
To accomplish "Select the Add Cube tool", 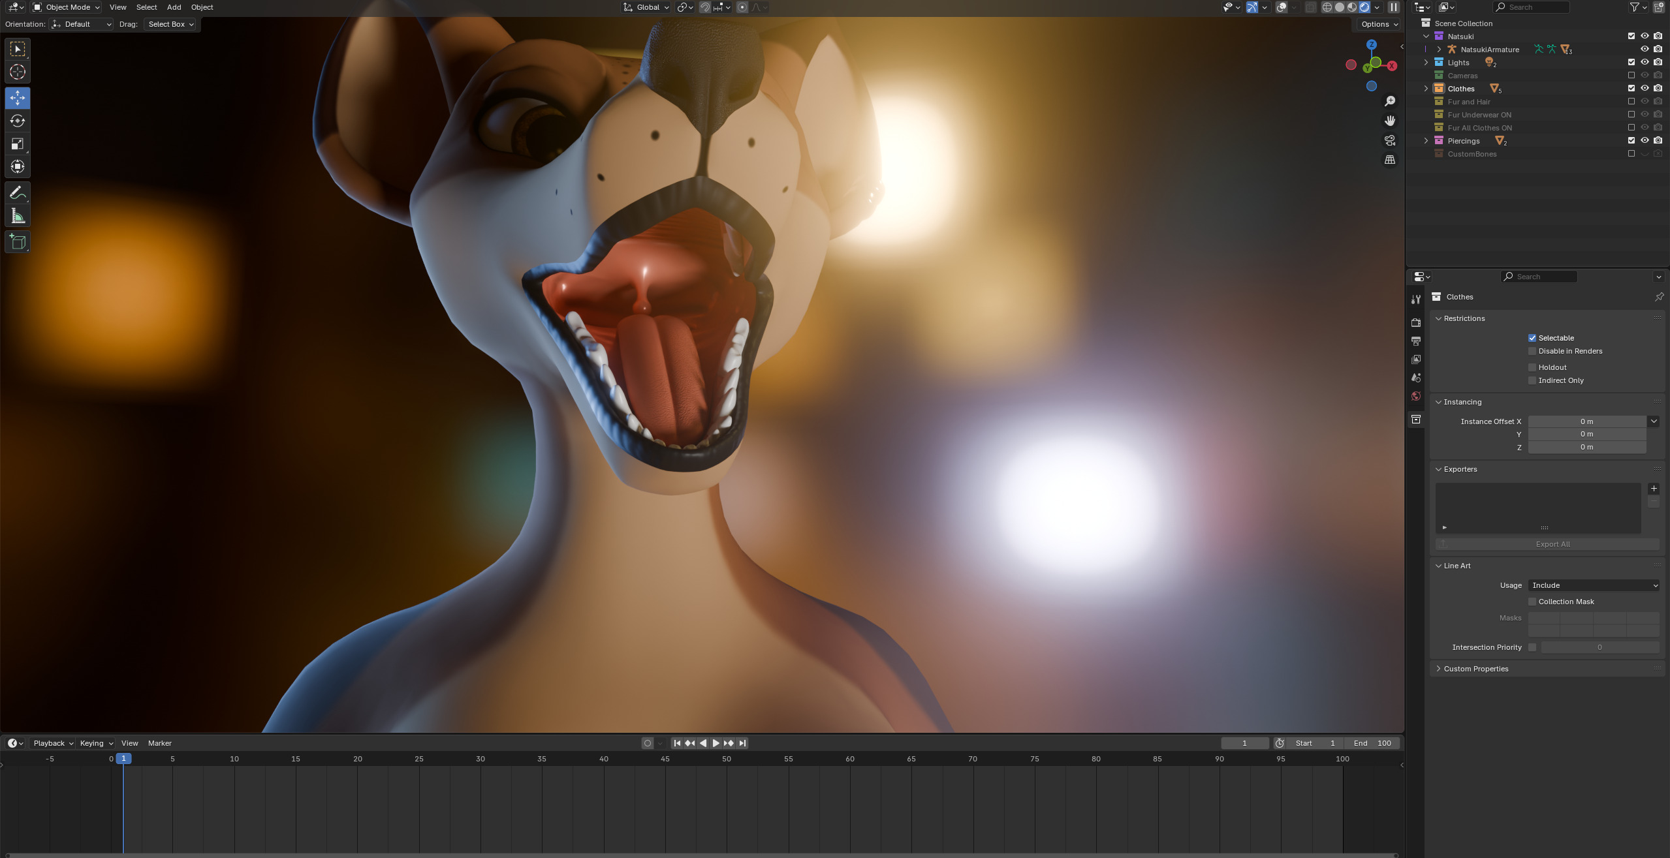I will (x=18, y=242).
